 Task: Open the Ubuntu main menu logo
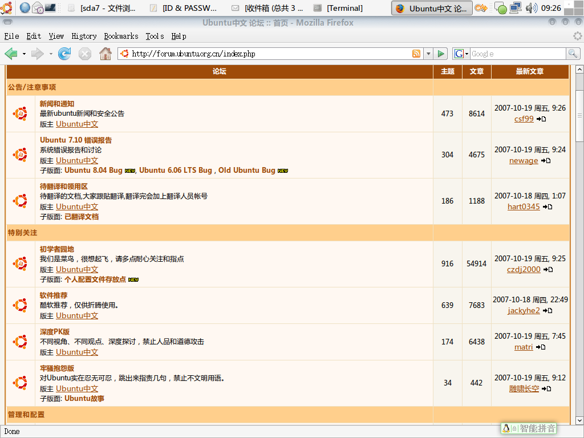click(7, 8)
